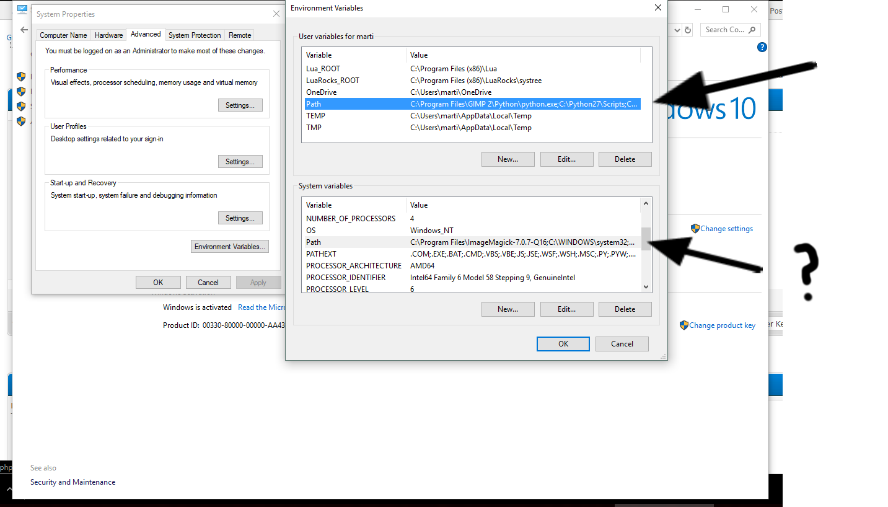Sort user variables by Value column header
This screenshot has height=507, width=888.
[x=523, y=55]
